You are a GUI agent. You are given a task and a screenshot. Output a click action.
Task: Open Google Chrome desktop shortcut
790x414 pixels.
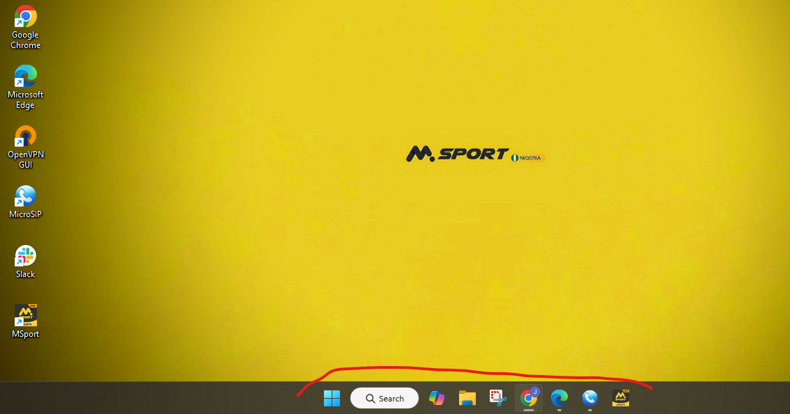coord(25,28)
